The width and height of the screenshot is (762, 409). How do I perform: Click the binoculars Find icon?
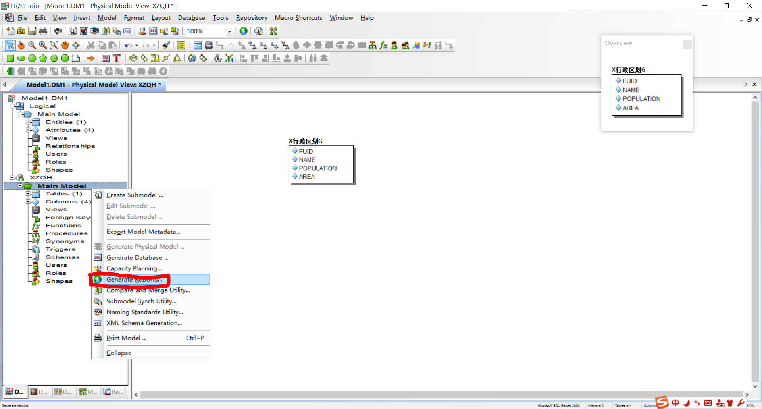[x=58, y=31]
